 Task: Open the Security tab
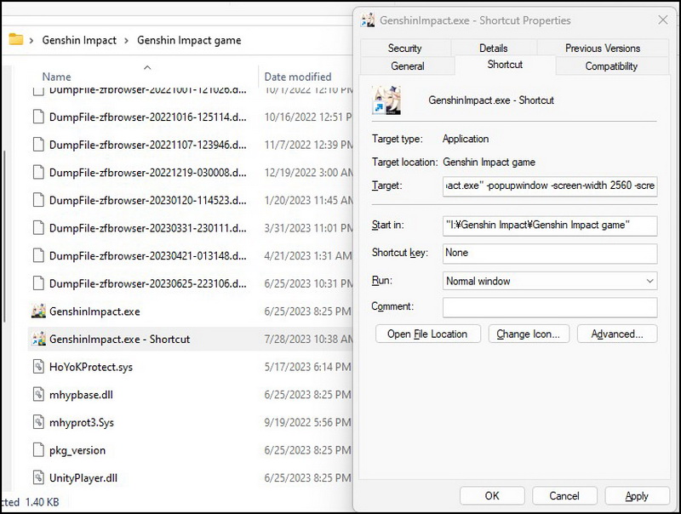404,49
